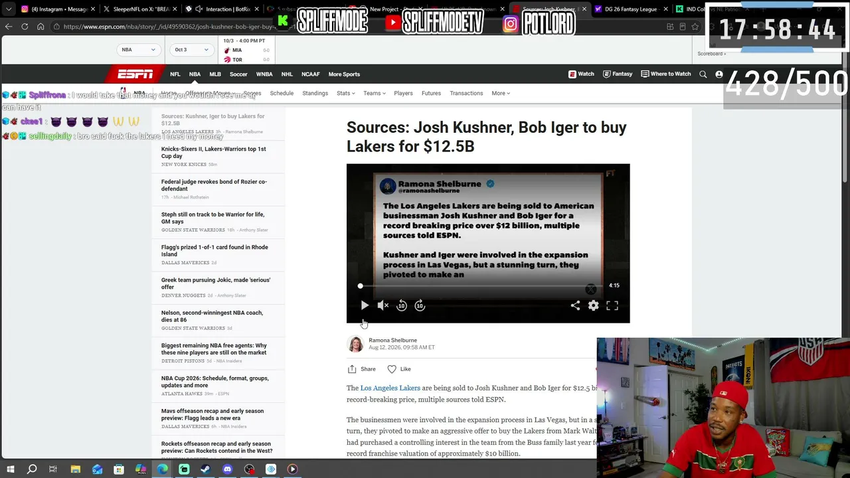Image resolution: width=850 pixels, height=478 pixels.
Task: Go back in the browser
Action: 9,27
